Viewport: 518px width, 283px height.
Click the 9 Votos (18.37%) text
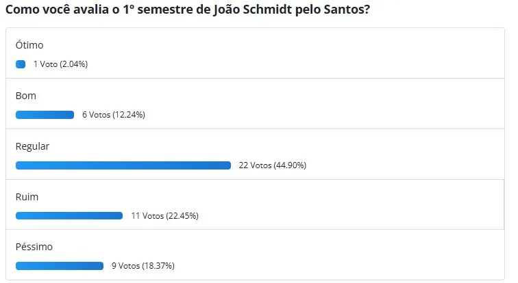pyautogui.click(x=143, y=266)
